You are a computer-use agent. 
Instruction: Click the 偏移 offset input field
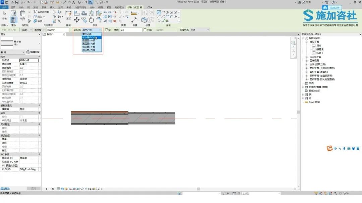pos(131,30)
